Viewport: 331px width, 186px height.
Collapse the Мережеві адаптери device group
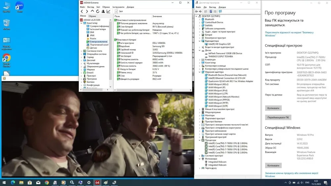coord(200,72)
